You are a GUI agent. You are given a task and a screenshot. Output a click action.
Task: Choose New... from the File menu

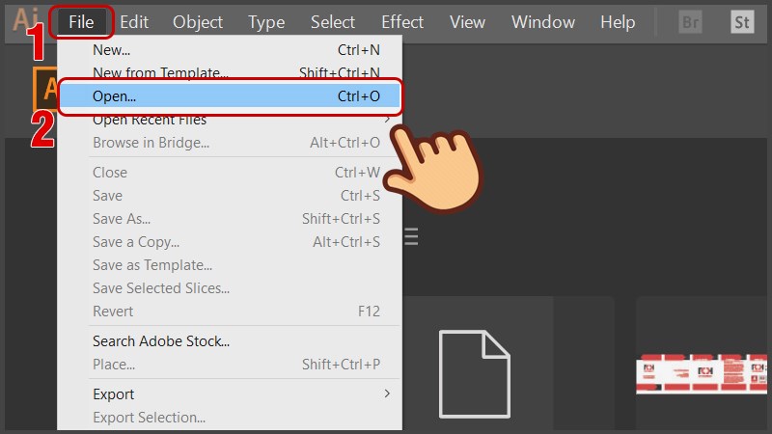coord(112,49)
